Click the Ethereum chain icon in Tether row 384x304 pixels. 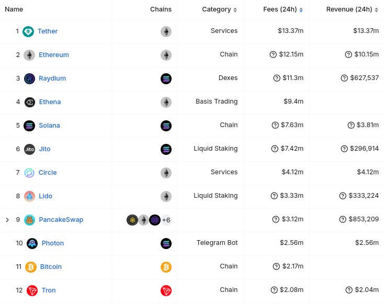coord(166,31)
